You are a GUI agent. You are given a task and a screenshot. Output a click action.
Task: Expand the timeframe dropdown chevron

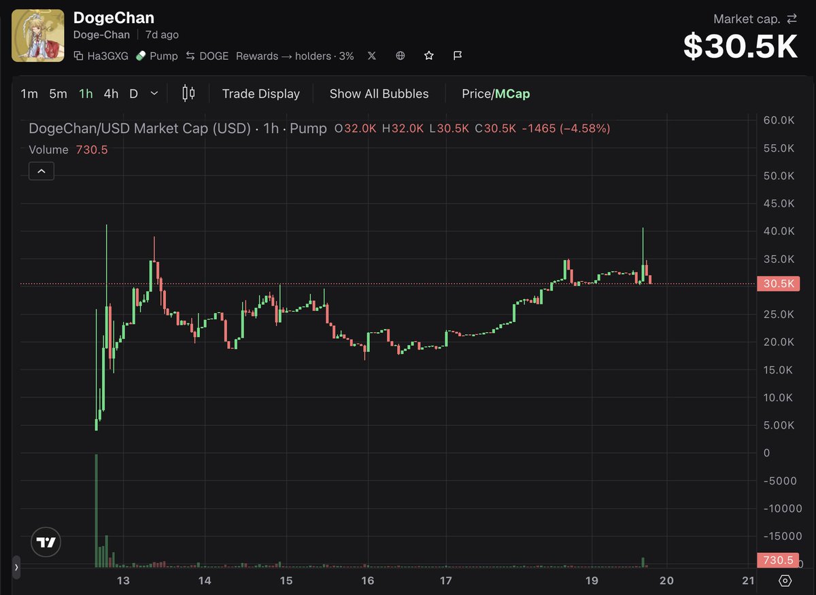tap(154, 94)
